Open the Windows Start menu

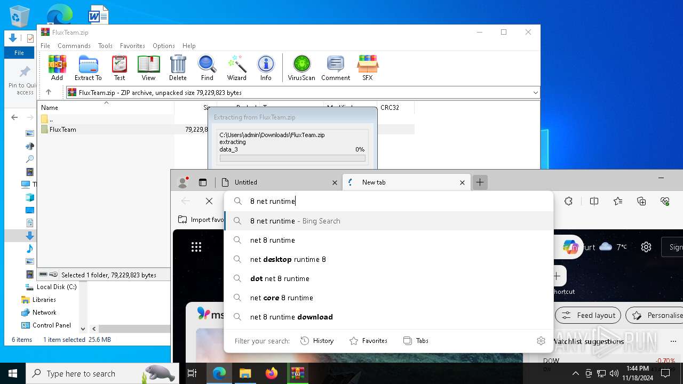tap(13, 373)
